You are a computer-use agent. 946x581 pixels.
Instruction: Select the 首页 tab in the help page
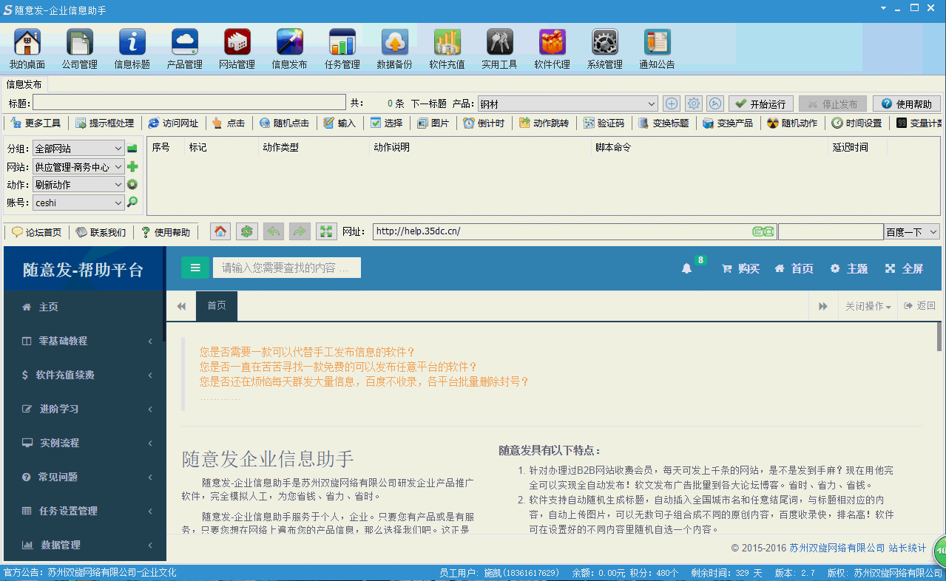click(x=217, y=306)
